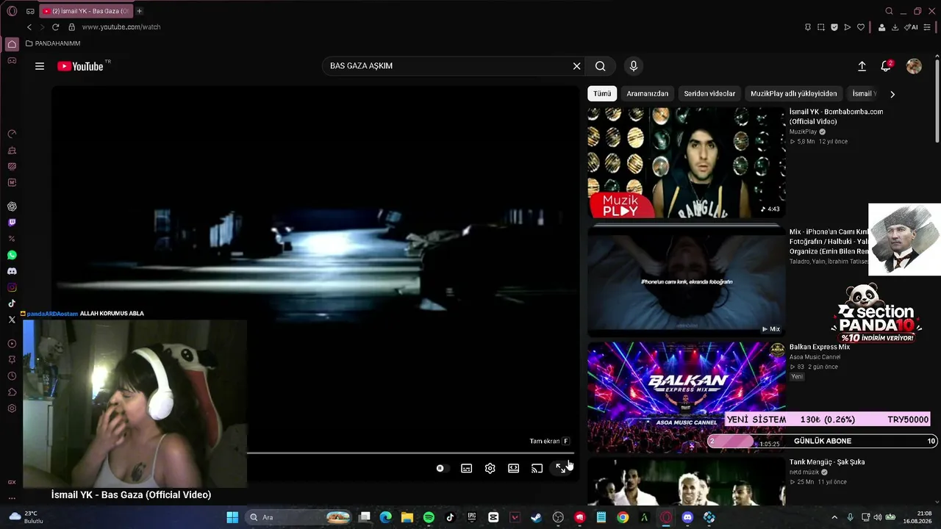The width and height of the screenshot is (941, 529).
Task: Open the ad blocker shield icon
Action: point(834,27)
